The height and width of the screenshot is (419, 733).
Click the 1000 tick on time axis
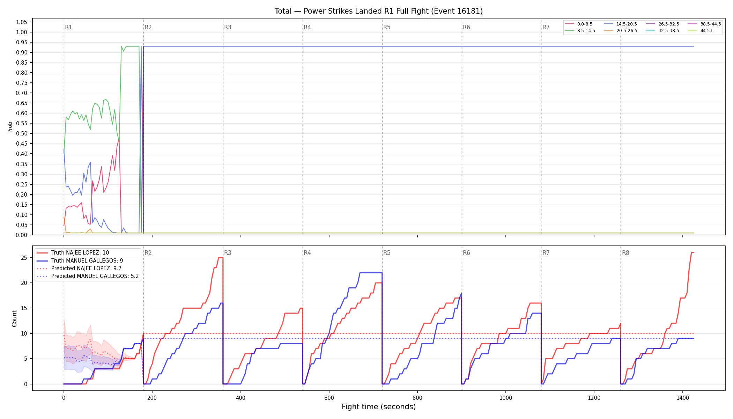[x=506, y=397]
